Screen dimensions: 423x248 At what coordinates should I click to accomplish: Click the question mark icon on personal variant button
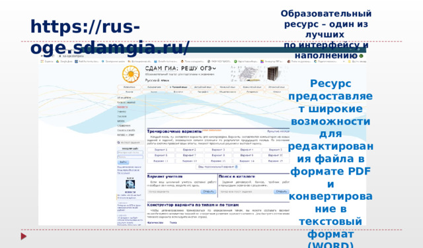point(237,167)
